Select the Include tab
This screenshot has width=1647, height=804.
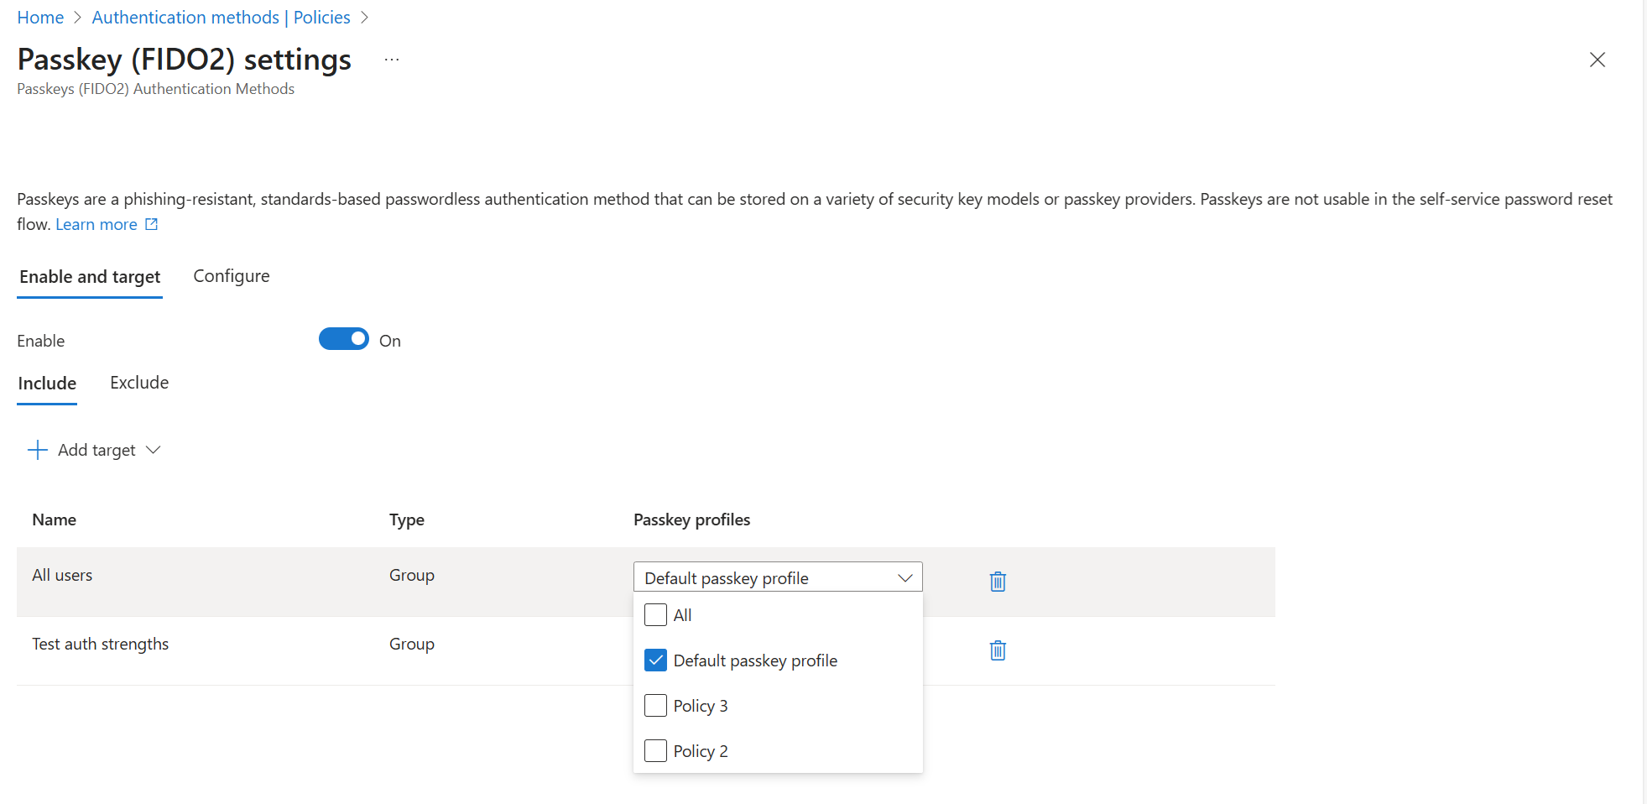click(47, 384)
